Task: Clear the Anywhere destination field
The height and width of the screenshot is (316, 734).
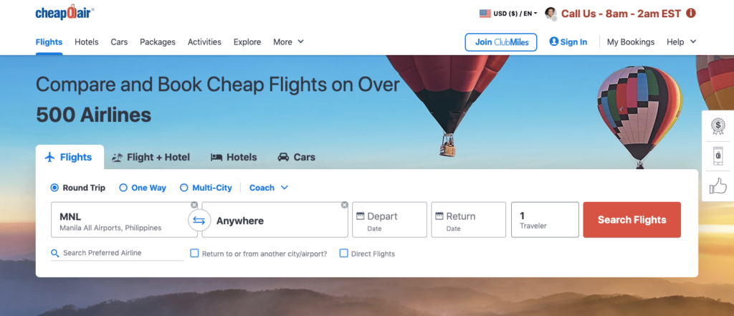Action: click(x=345, y=205)
